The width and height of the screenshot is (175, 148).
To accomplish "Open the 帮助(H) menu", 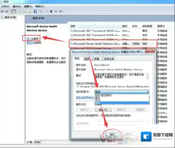I will pyautogui.click(x=39, y=7).
